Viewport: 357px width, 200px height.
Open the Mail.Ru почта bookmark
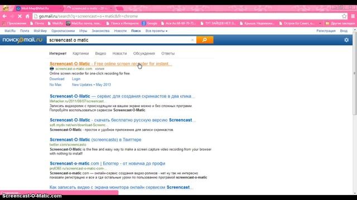(84, 23)
